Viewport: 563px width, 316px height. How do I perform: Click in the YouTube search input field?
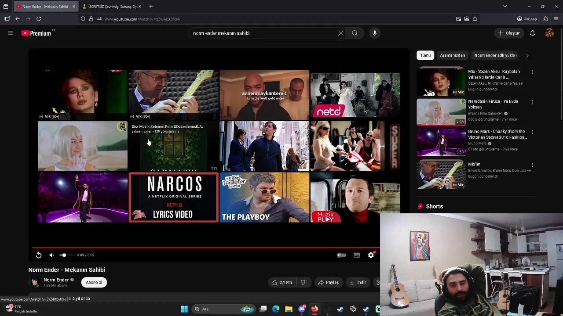click(263, 33)
